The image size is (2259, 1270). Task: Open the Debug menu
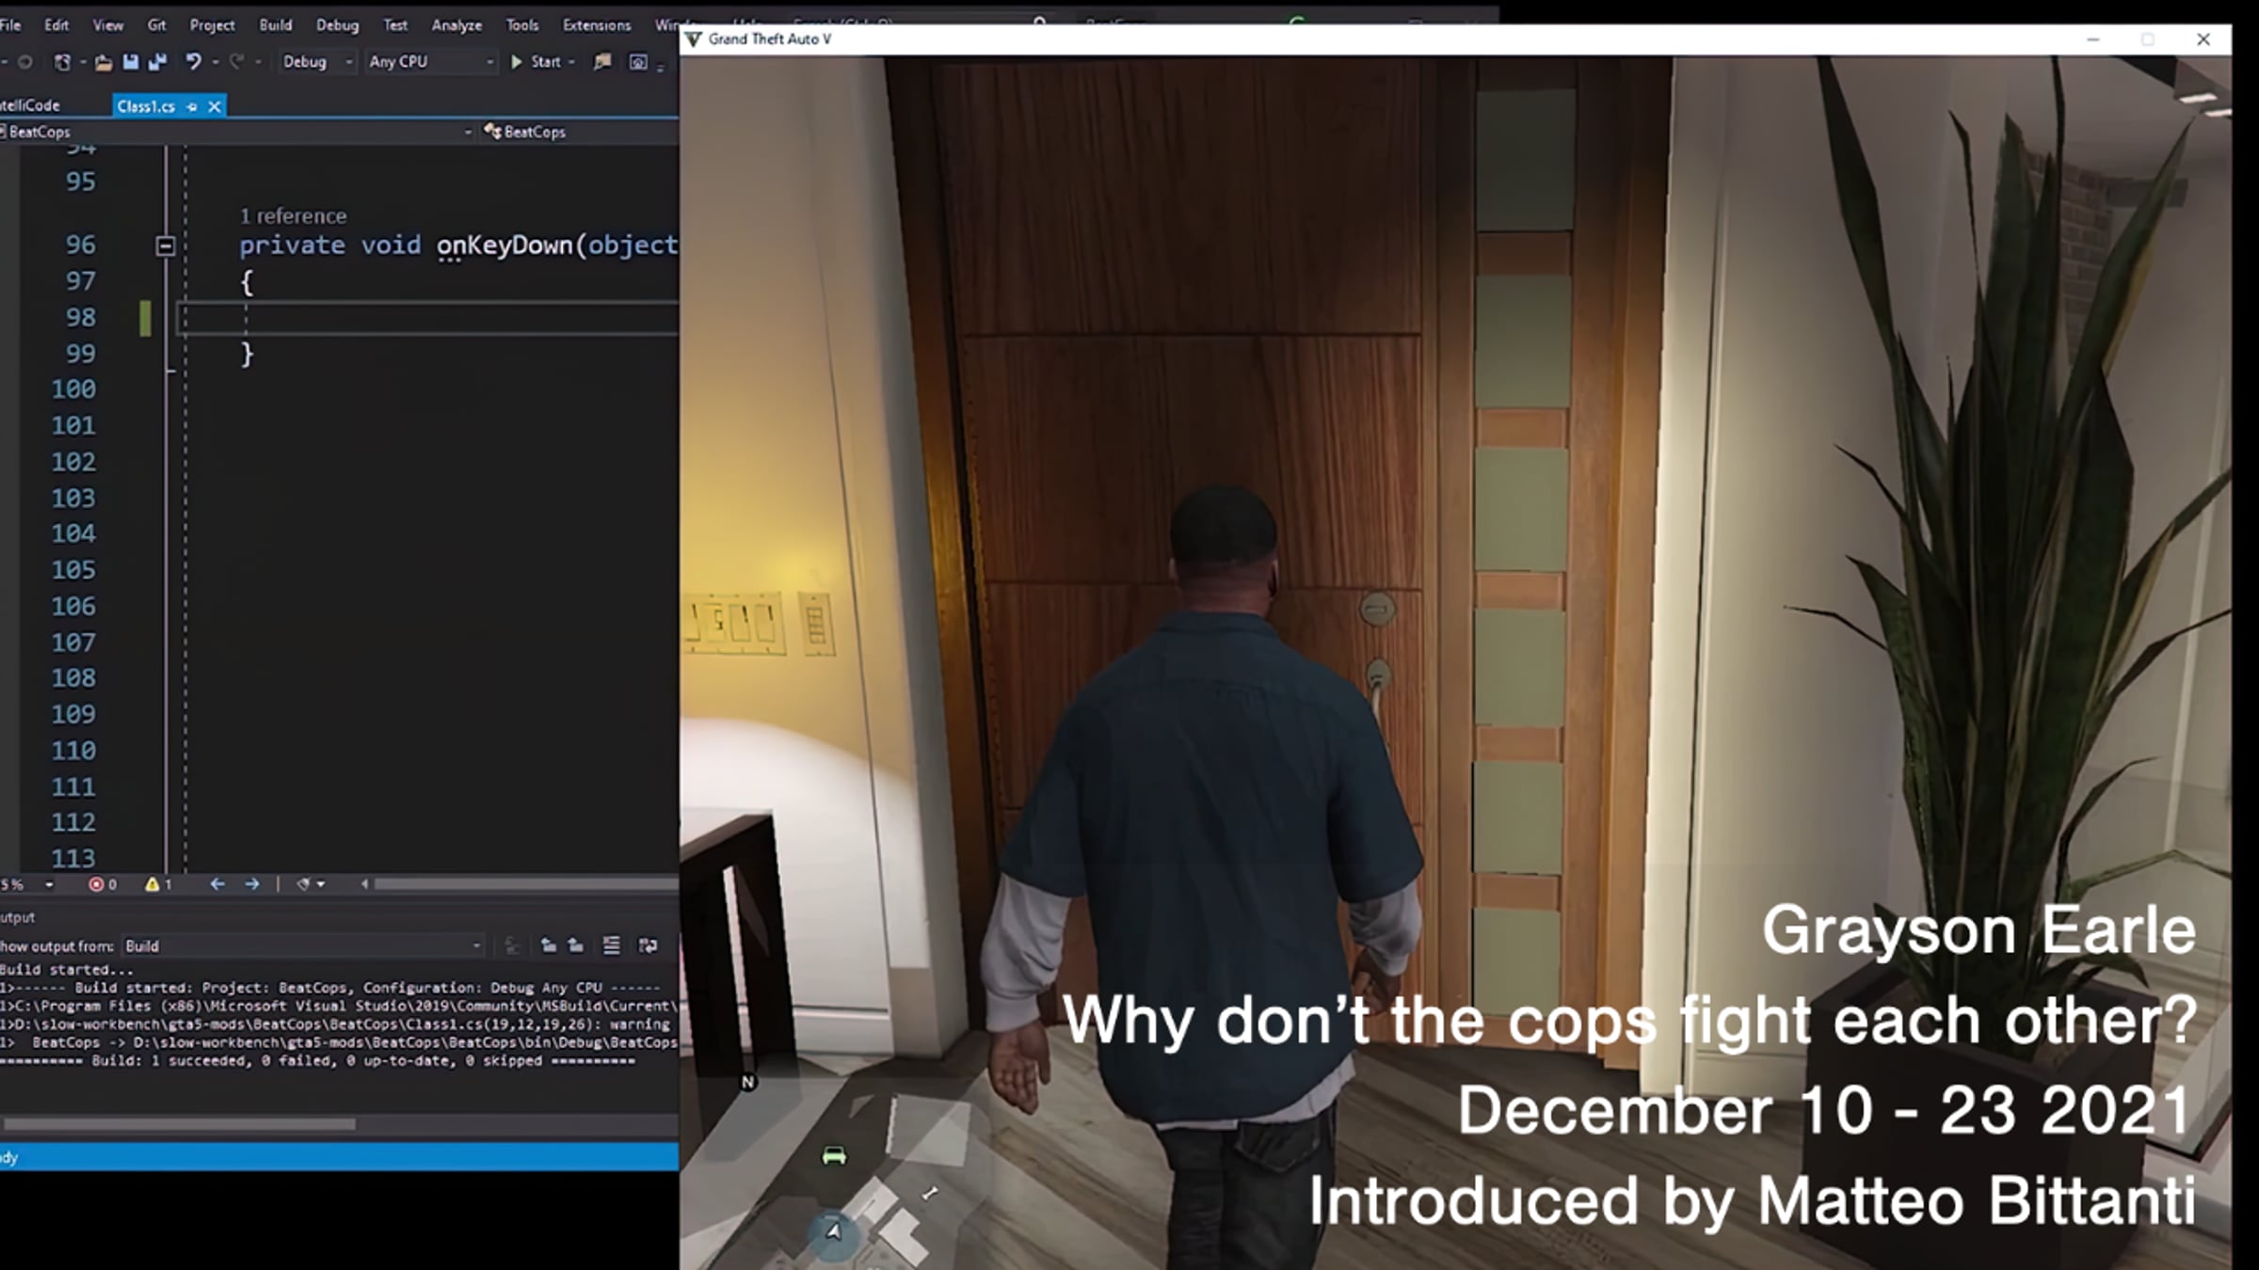(337, 25)
